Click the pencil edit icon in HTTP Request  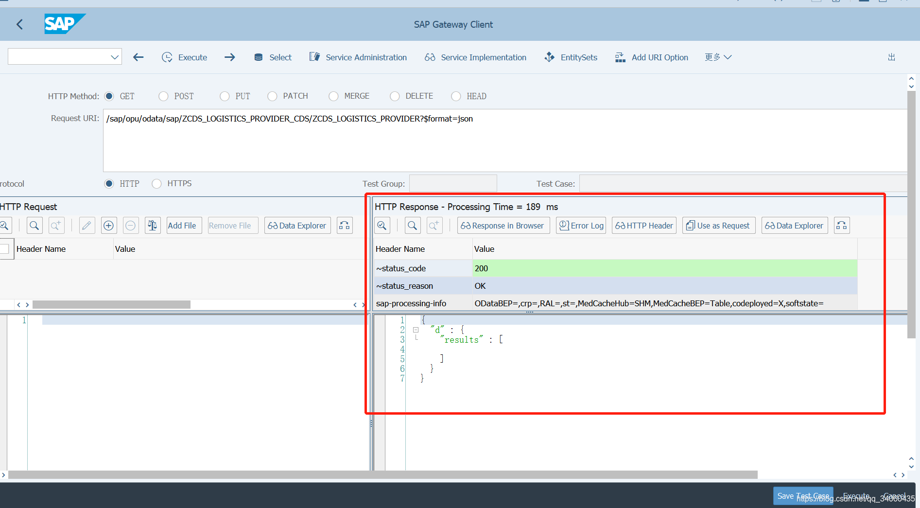pos(87,226)
